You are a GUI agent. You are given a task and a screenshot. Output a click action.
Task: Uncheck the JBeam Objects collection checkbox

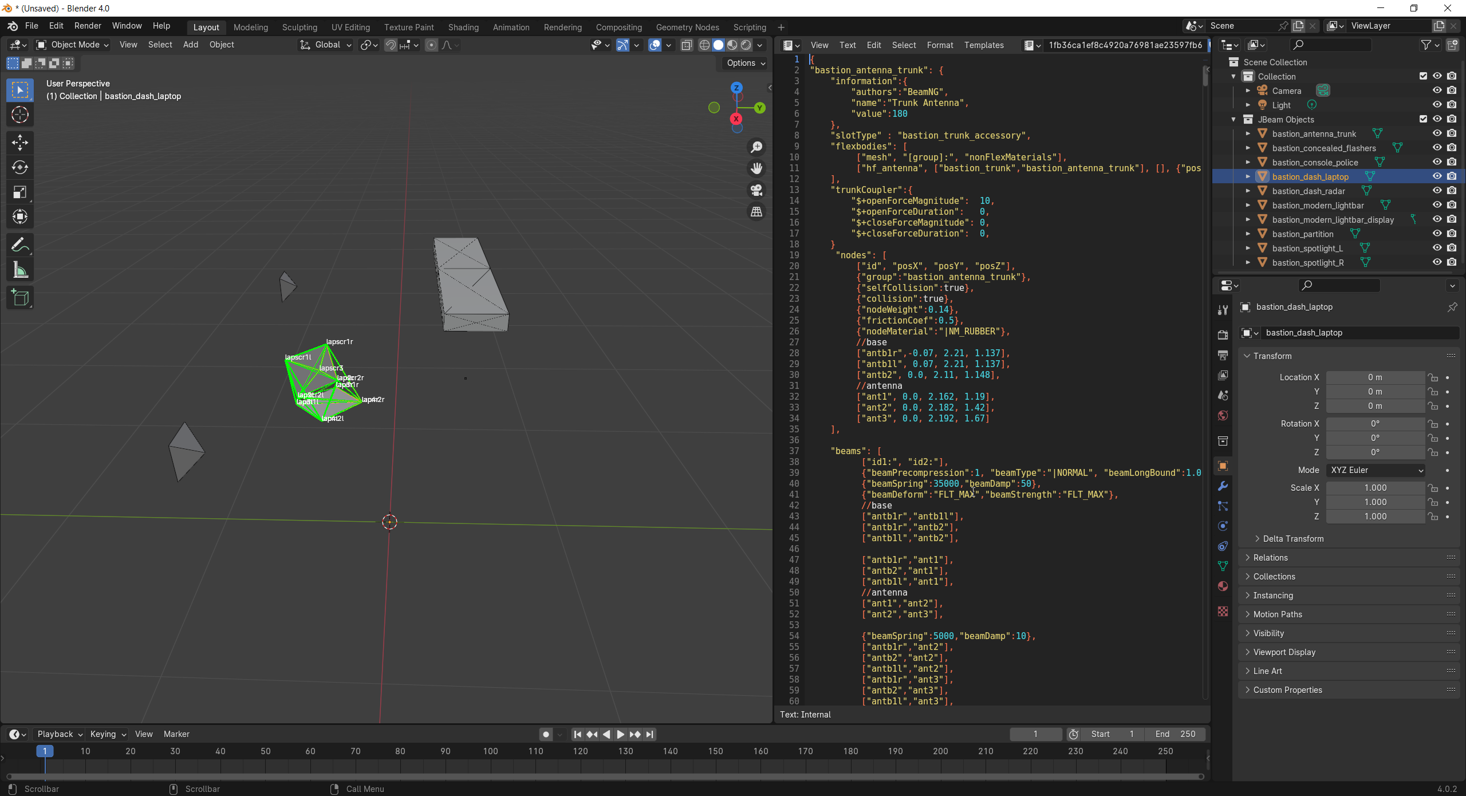coord(1423,119)
